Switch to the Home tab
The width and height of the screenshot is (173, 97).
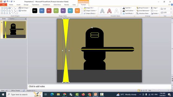pos(11,5)
